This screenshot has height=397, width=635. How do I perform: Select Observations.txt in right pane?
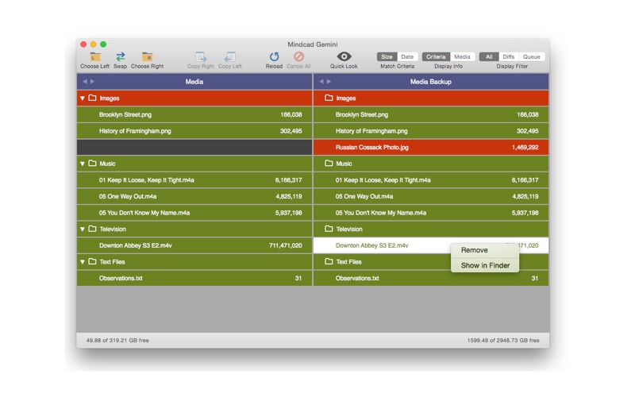pyautogui.click(x=431, y=278)
